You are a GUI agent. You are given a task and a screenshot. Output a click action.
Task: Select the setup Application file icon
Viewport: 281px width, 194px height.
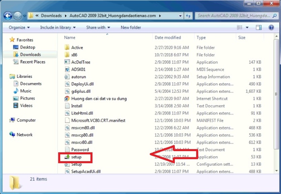(67, 157)
